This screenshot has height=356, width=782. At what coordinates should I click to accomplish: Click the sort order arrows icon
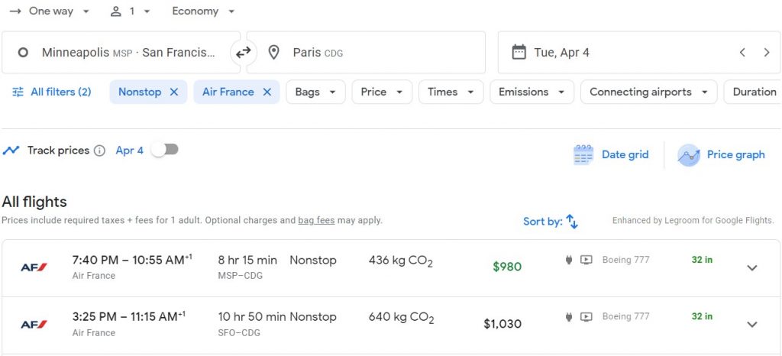coord(572,222)
